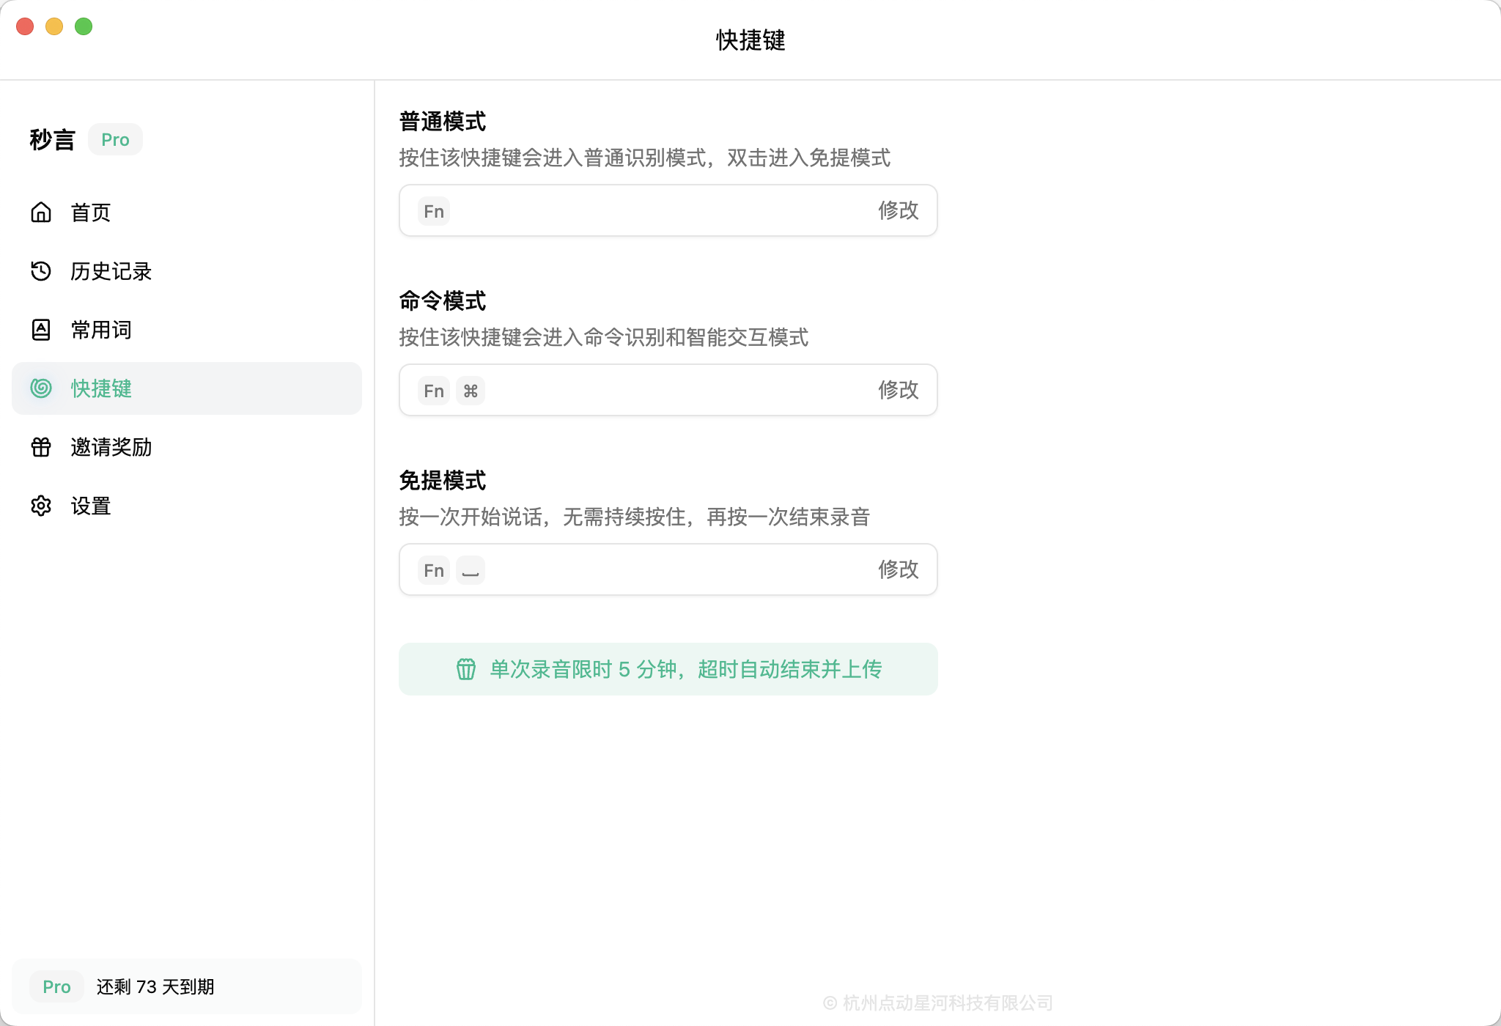The image size is (1501, 1026).
Task: Click 还剩 73 天到期 subscription status
Action: tap(155, 986)
